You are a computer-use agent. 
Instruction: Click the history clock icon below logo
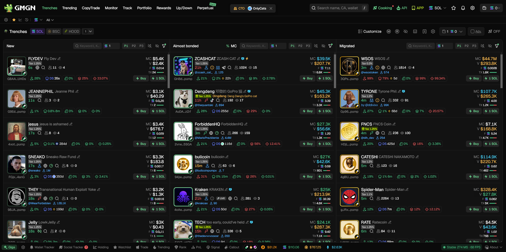[27, 20]
